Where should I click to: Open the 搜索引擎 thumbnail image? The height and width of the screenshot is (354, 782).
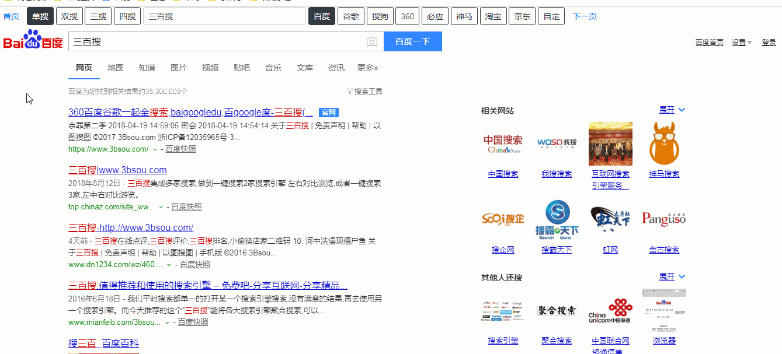[503, 311]
